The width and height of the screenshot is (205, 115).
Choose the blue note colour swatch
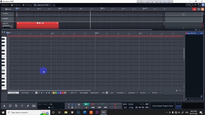pos(58,93)
